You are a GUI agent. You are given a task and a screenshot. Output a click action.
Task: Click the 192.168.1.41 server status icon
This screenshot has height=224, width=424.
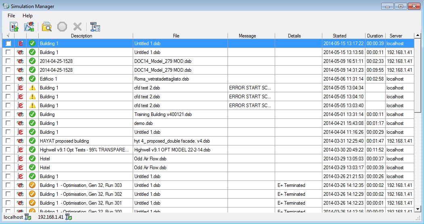tap(69, 218)
